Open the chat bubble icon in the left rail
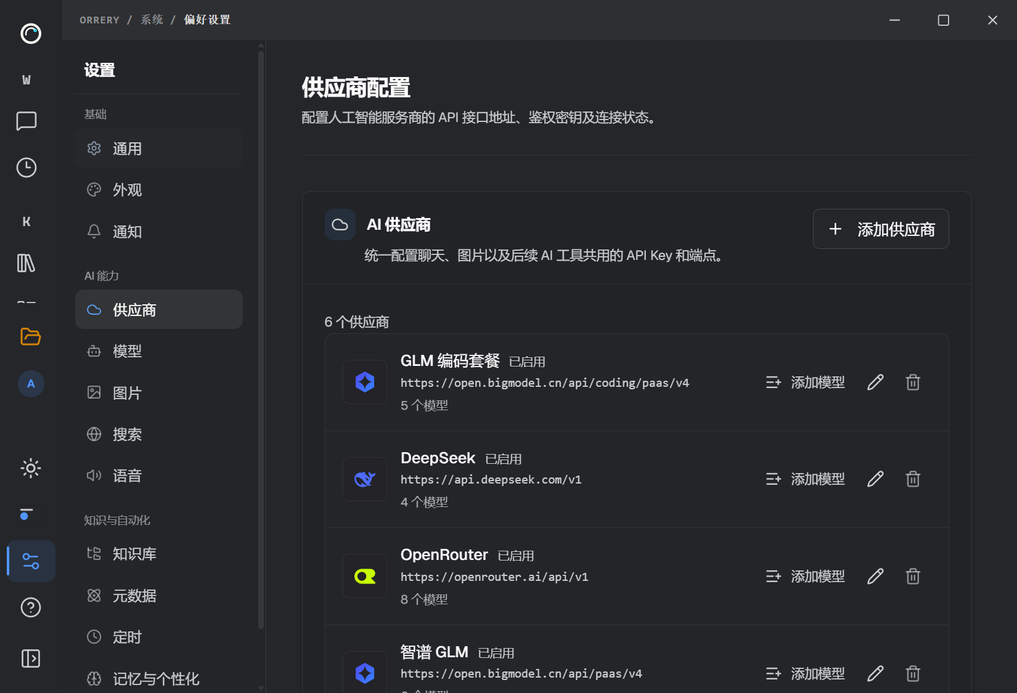 (27, 121)
